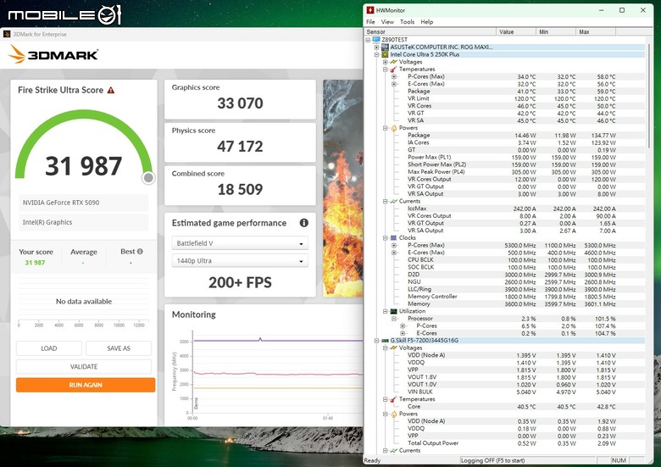Screen dimensions: 661x467
Task: Click the 3DMark logo icon
Action: 17,54
